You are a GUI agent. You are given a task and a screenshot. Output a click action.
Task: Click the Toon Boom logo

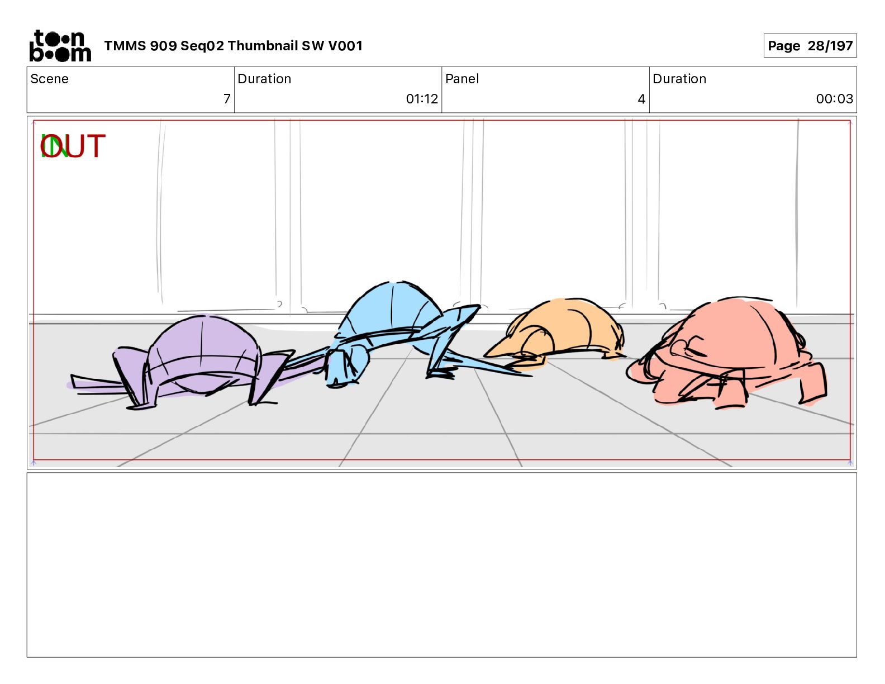[x=60, y=45]
